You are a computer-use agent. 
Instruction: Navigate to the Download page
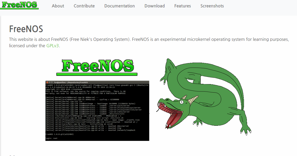point(154,6)
